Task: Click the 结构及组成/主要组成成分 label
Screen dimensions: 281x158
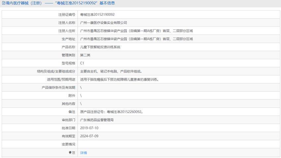Action: coord(56,71)
